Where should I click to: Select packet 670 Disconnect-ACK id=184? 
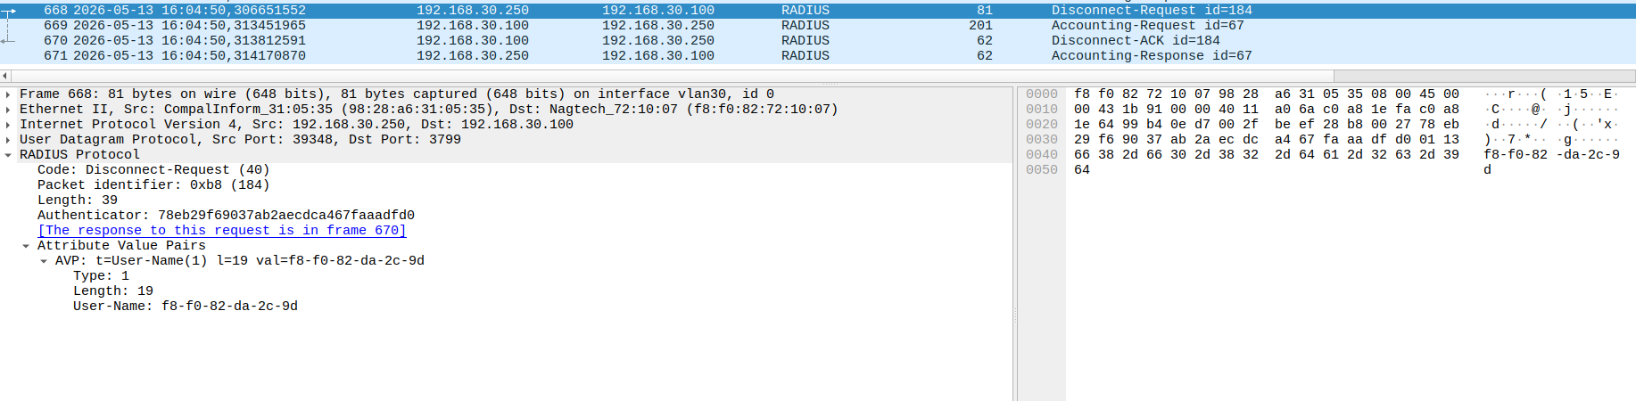click(818, 40)
